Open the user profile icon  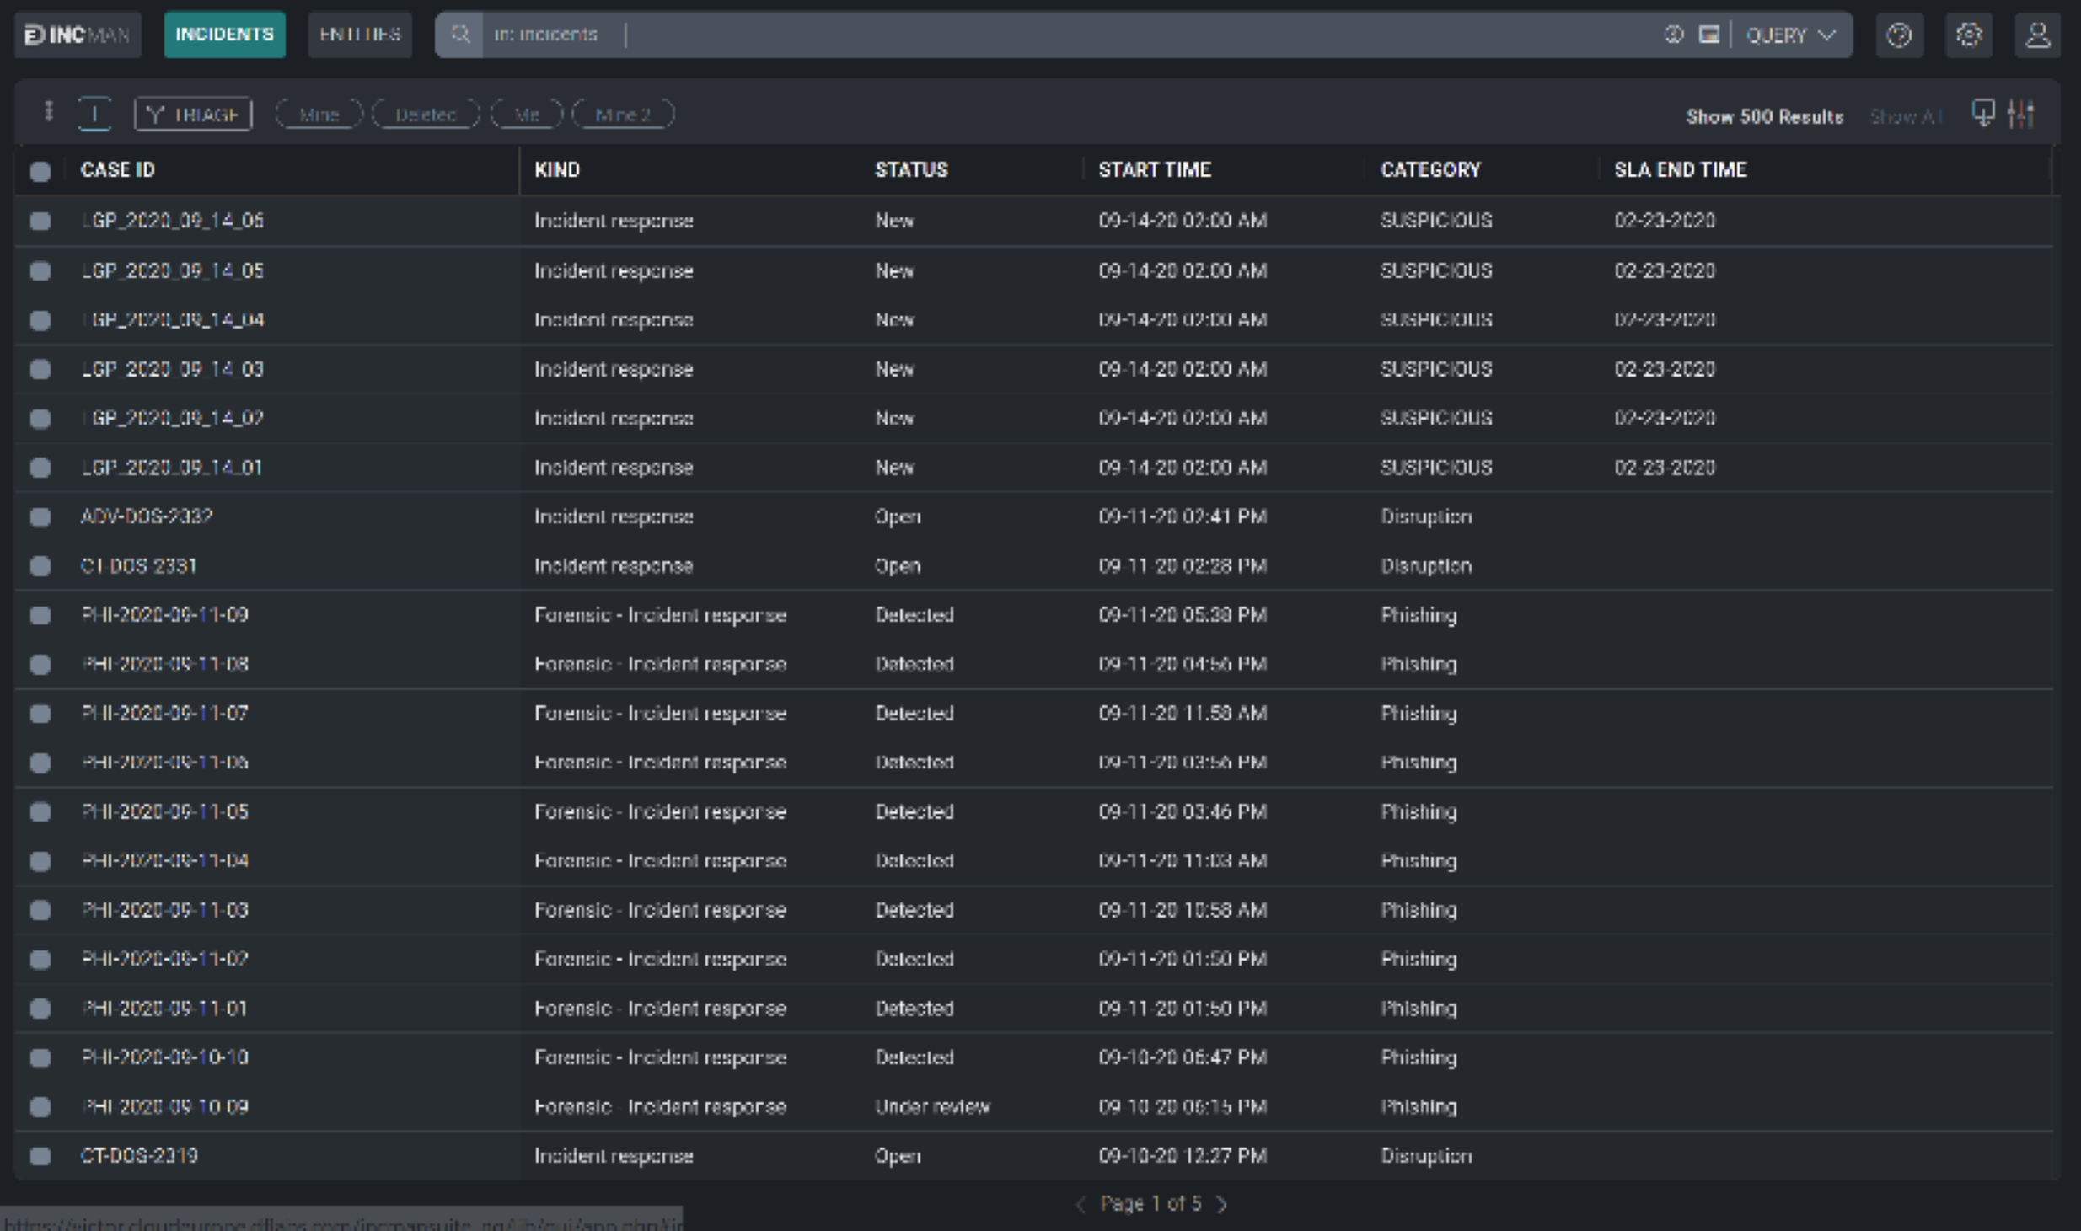(2037, 35)
